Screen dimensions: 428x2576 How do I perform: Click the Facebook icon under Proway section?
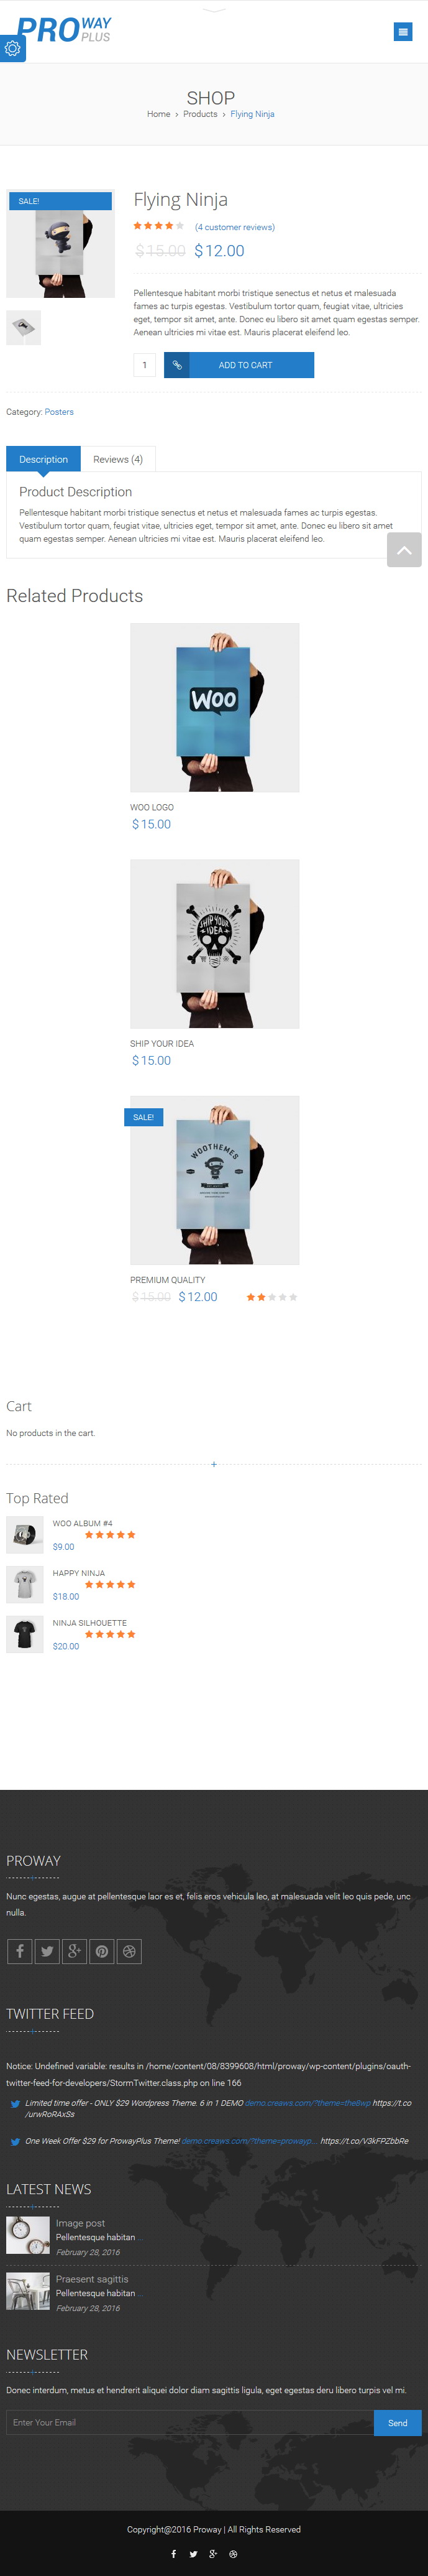[19, 1951]
